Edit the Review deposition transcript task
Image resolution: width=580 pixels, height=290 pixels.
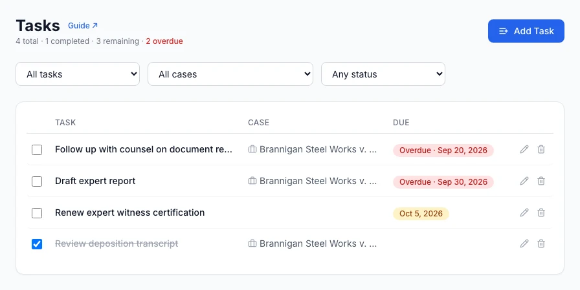pyautogui.click(x=524, y=244)
